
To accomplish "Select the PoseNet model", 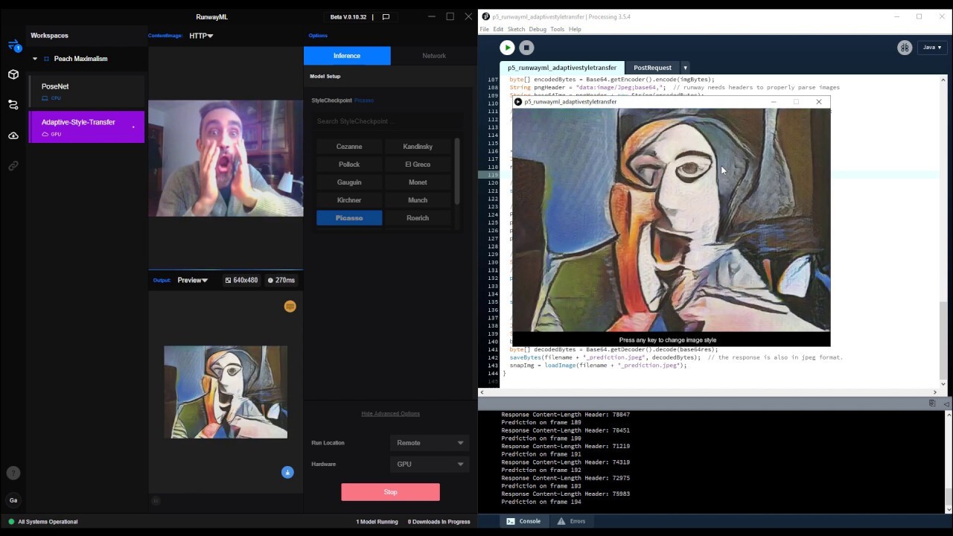I will click(86, 91).
